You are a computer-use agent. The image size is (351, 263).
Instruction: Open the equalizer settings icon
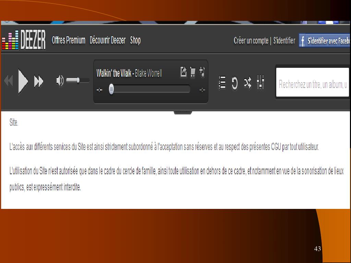[261, 83]
